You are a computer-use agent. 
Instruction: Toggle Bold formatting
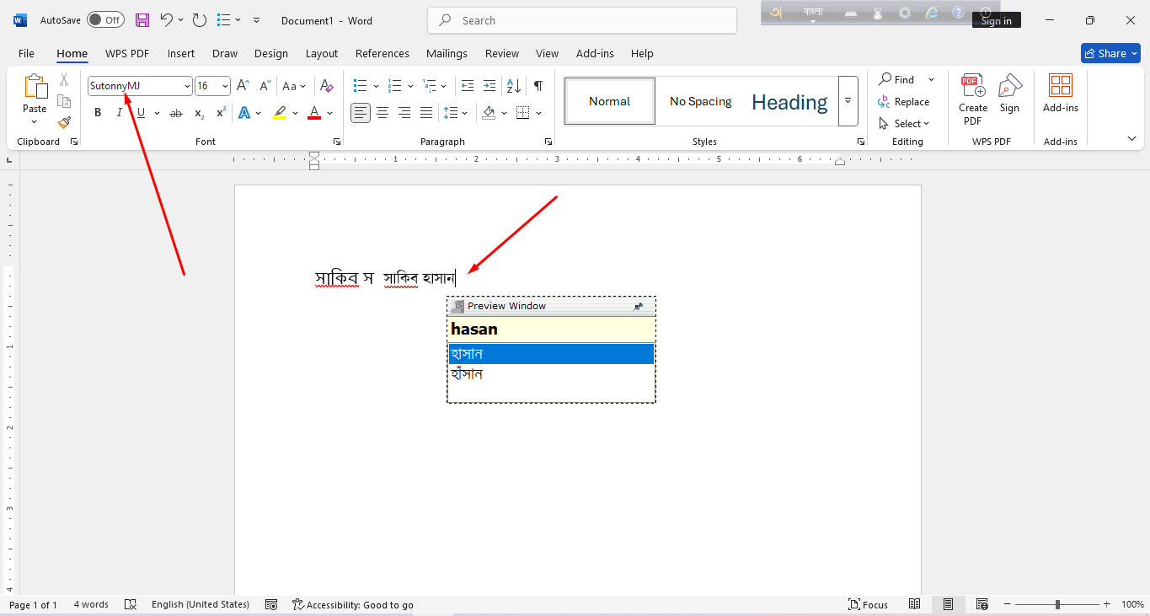click(x=98, y=113)
